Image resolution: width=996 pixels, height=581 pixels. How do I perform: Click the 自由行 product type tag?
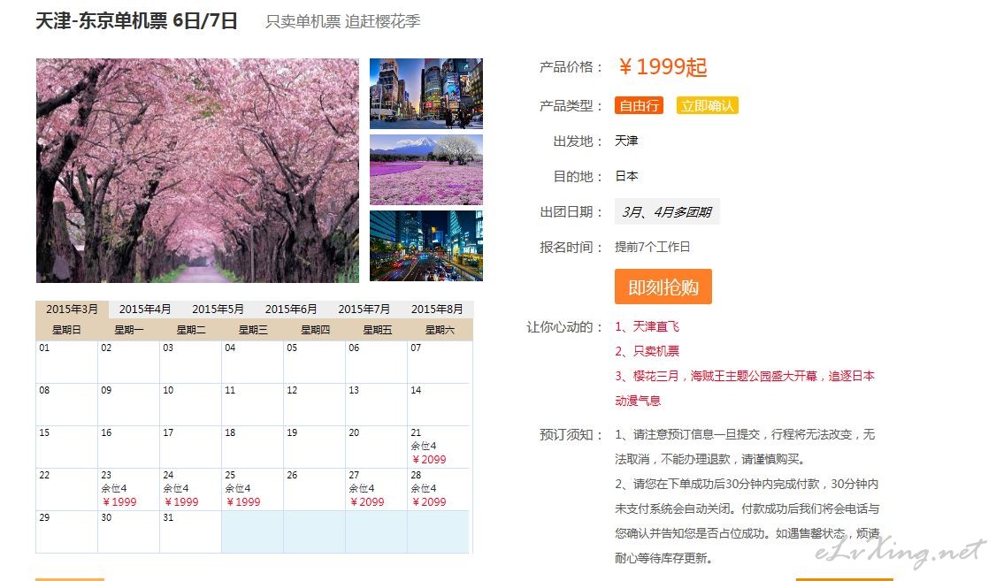coord(639,105)
